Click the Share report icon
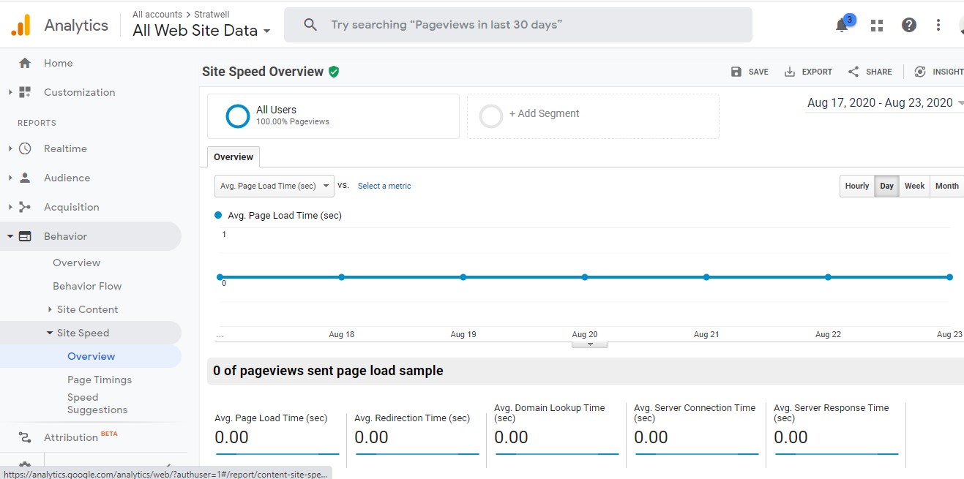Viewport: 964px width, 479px height. coord(853,72)
